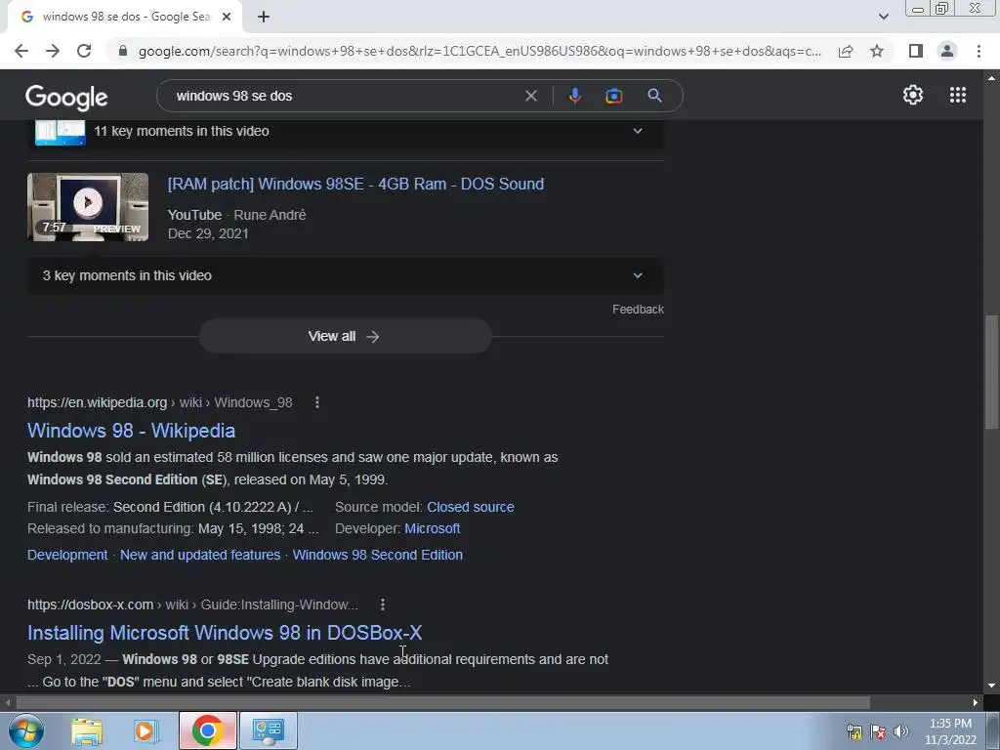
Task: Open Installing Microsoft Windows 98 in DOSBox-X
Action: [x=225, y=633]
